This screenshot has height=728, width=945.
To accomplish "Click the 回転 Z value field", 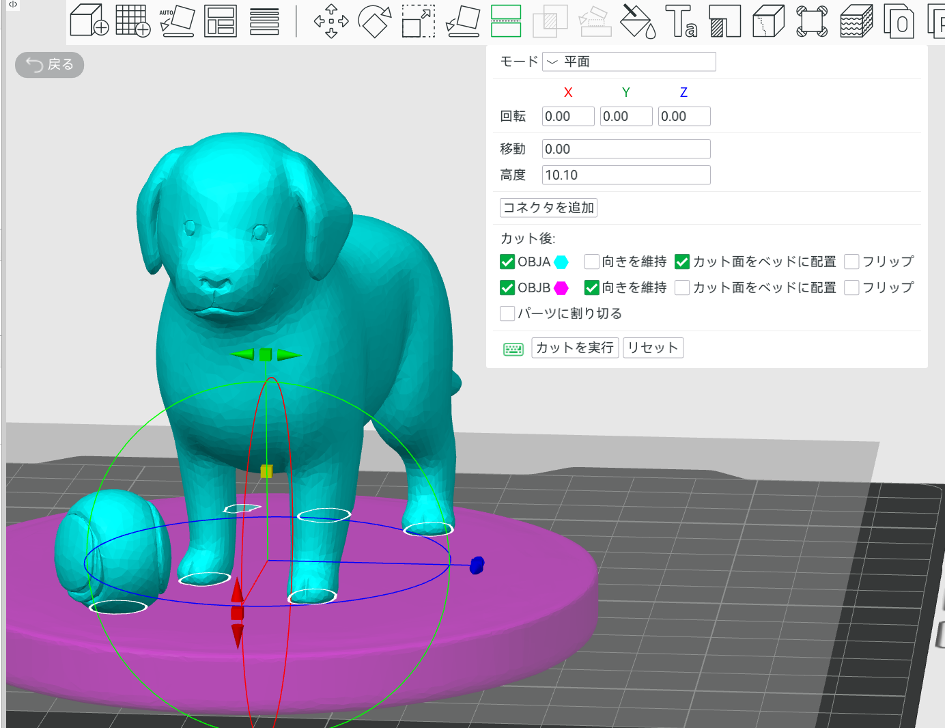I will pos(684,116).
